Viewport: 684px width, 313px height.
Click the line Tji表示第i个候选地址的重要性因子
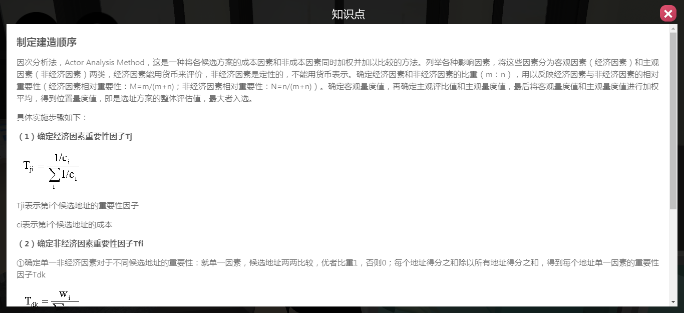coord(78,206)
